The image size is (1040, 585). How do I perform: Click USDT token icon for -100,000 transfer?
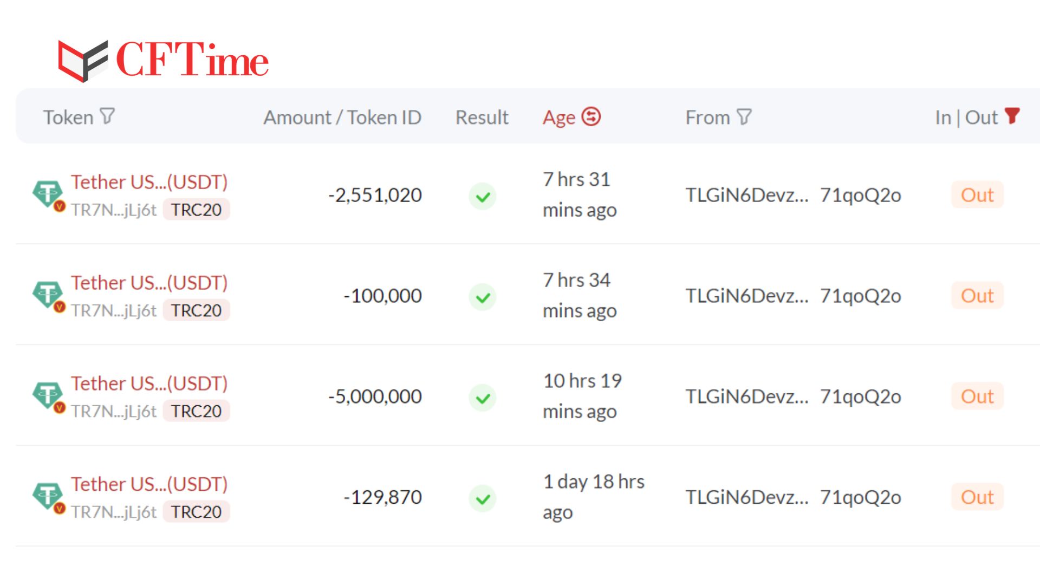pyautogui.click(x=48, y=295)
